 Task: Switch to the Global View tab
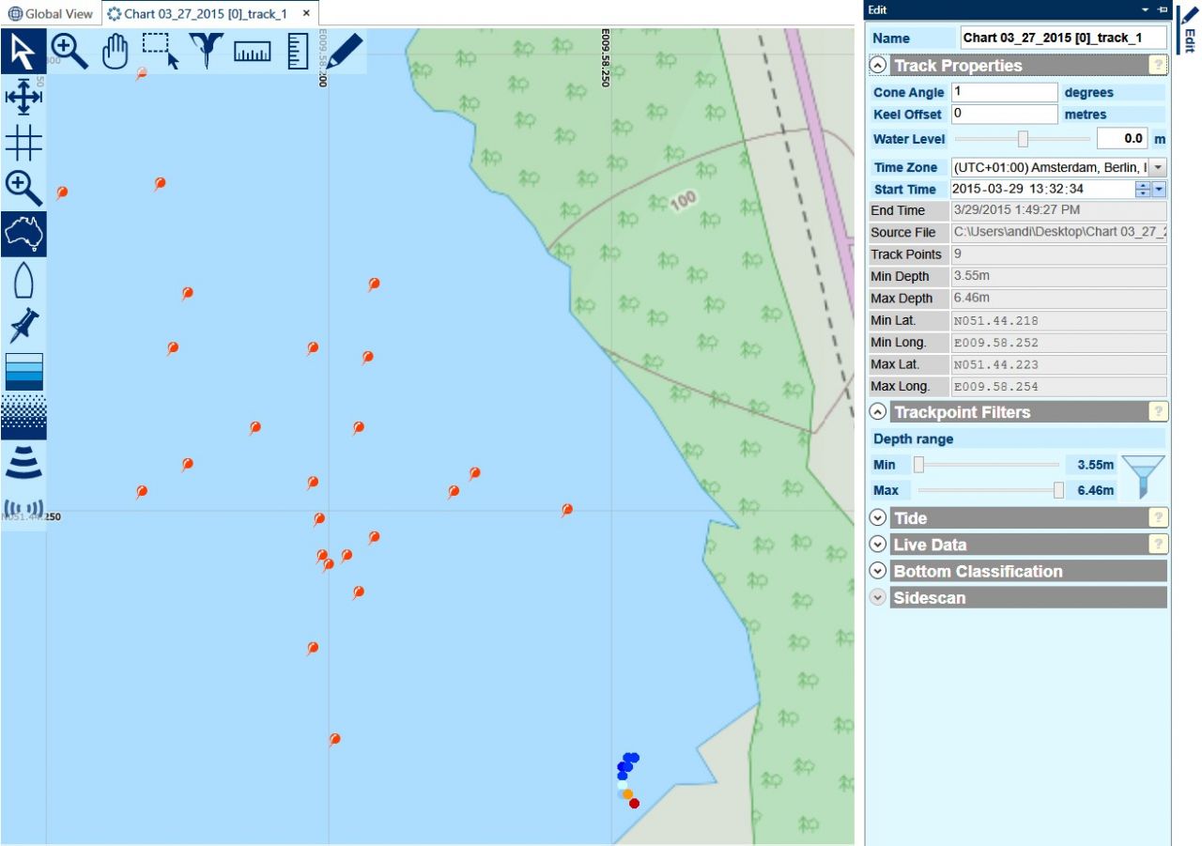pos(51,14)
